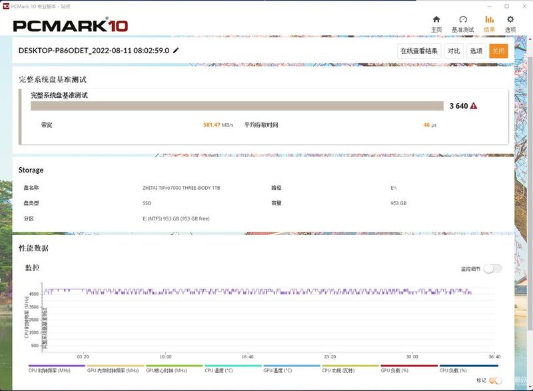Switch to the Results (结果) tab
533x391 pixels.
click(x=489, y=24)
